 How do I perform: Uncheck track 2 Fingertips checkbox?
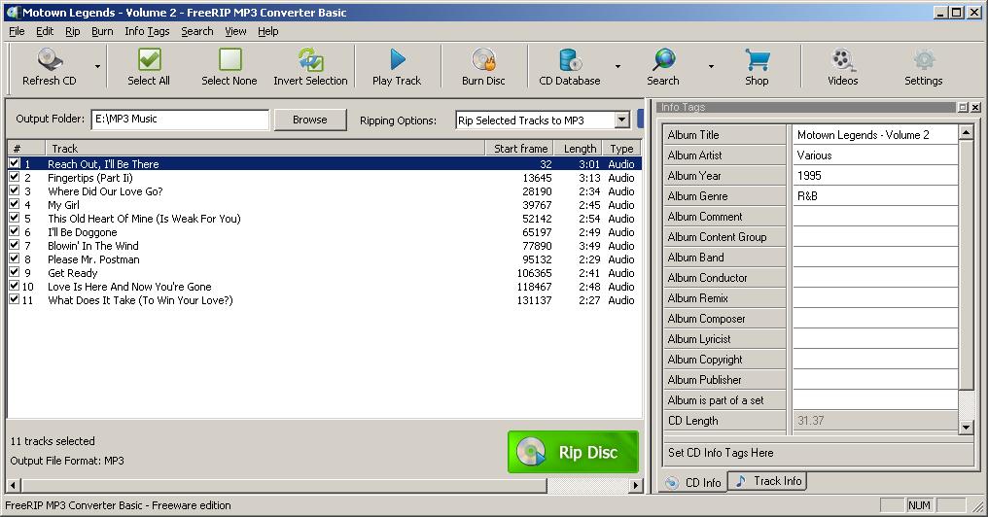coord(15,177)
